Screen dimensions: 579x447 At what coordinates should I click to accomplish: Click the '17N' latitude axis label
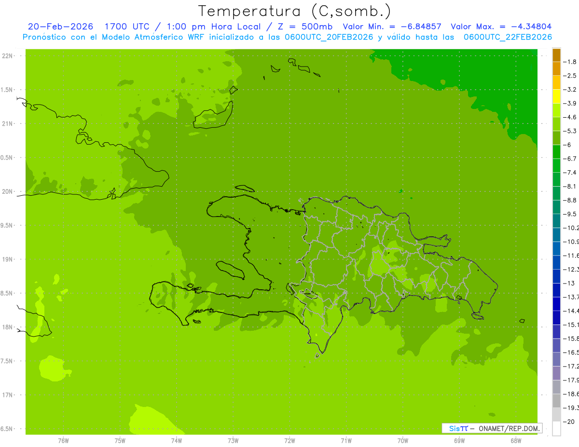8,395
